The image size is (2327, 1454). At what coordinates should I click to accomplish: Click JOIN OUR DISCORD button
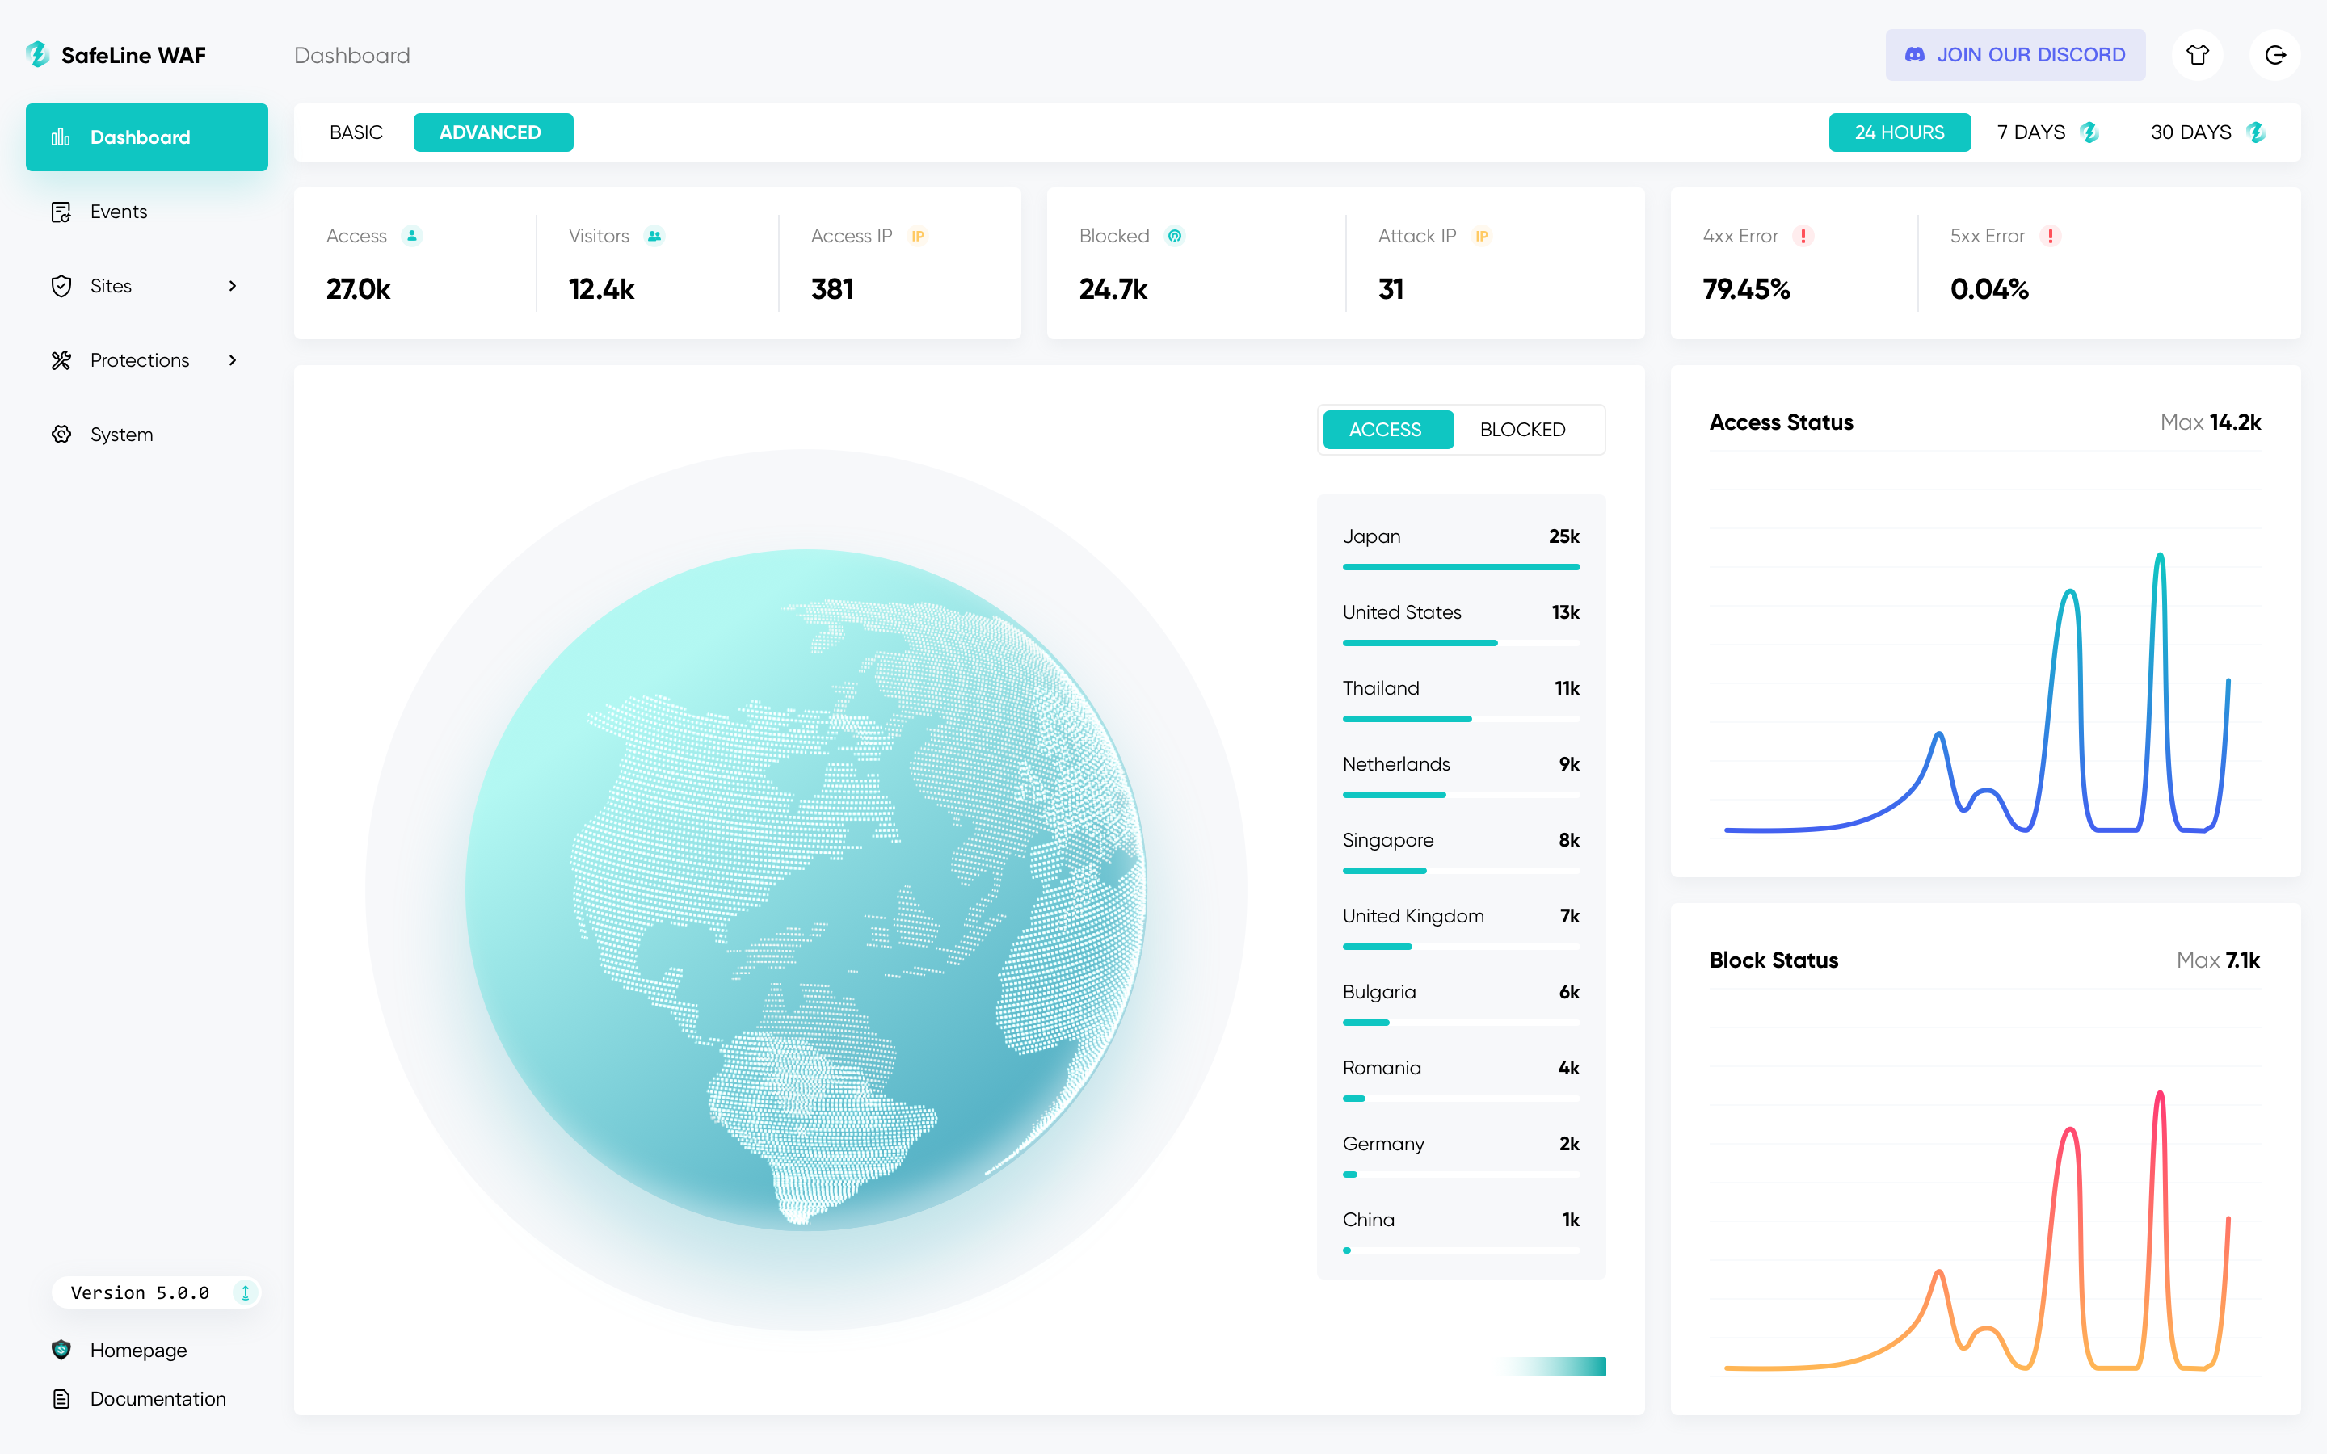[x=2014, y=55]
